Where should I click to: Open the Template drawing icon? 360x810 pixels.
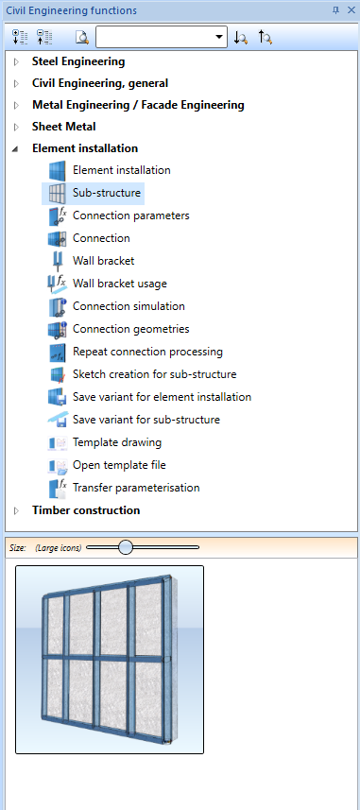pos(57,443)
